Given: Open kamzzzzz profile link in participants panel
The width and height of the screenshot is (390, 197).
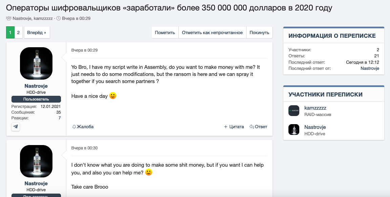Looking at the screenshot, I should pyautogui.click(x=315, y=108).
